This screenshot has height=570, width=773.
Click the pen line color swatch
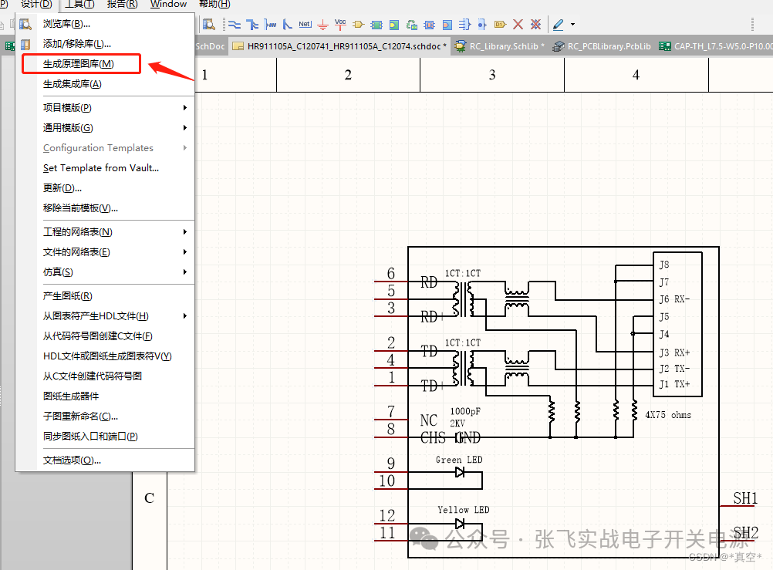pyautogui.click(x=557, y=31)
